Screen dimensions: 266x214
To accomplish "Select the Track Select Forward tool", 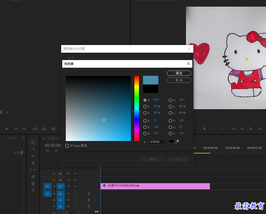I will [33, 149].
